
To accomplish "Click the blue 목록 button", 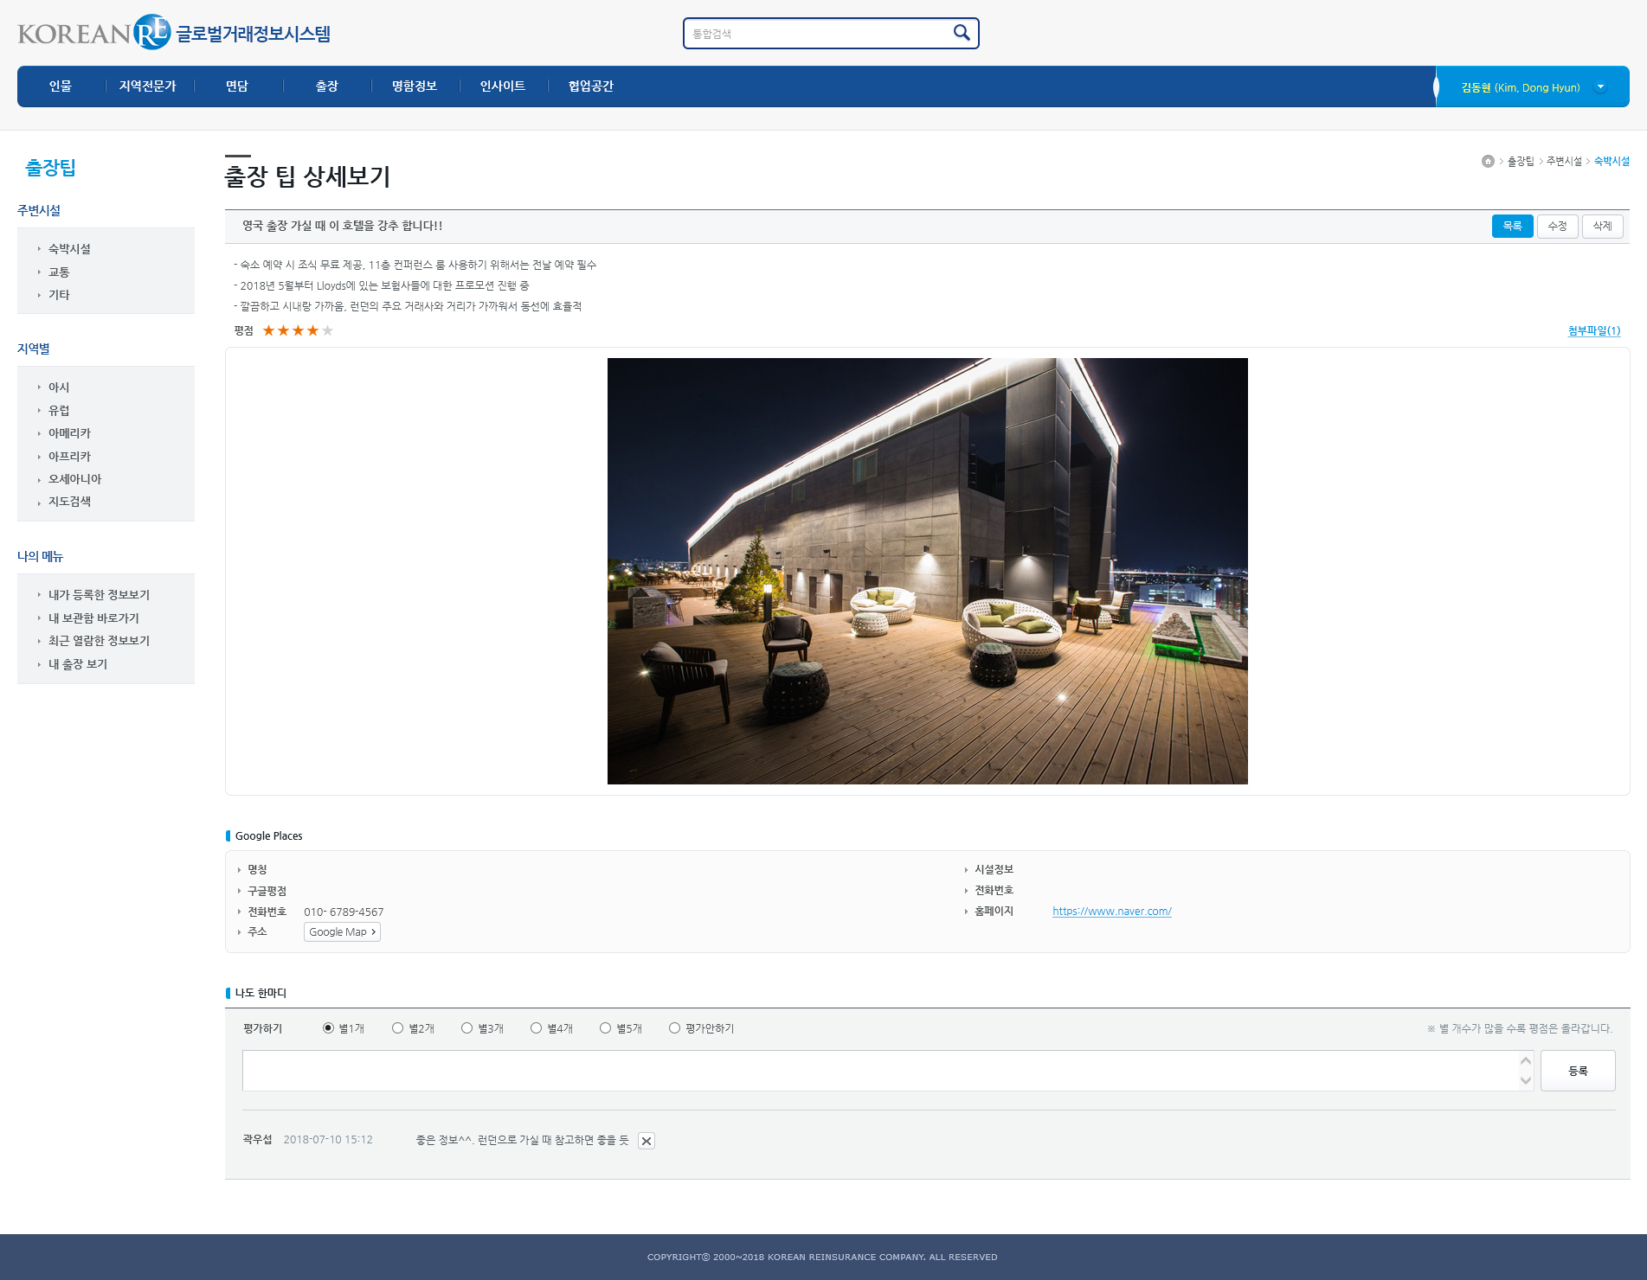I will pos(1511,226).
